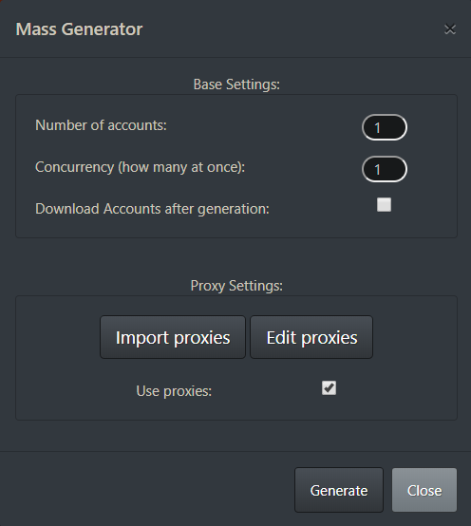Click the blank header area beside the title
The image size is (471, 526).
pos(292,29)
